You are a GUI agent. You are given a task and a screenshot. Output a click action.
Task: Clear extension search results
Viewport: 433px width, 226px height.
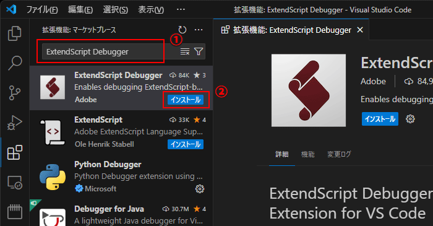click(185, 51)
